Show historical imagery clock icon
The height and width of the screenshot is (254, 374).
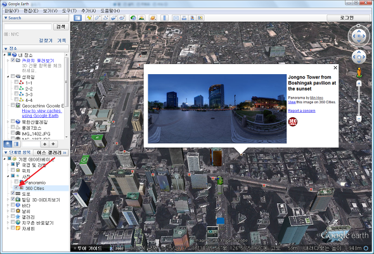pyautogui.click(x=133, y=18)
